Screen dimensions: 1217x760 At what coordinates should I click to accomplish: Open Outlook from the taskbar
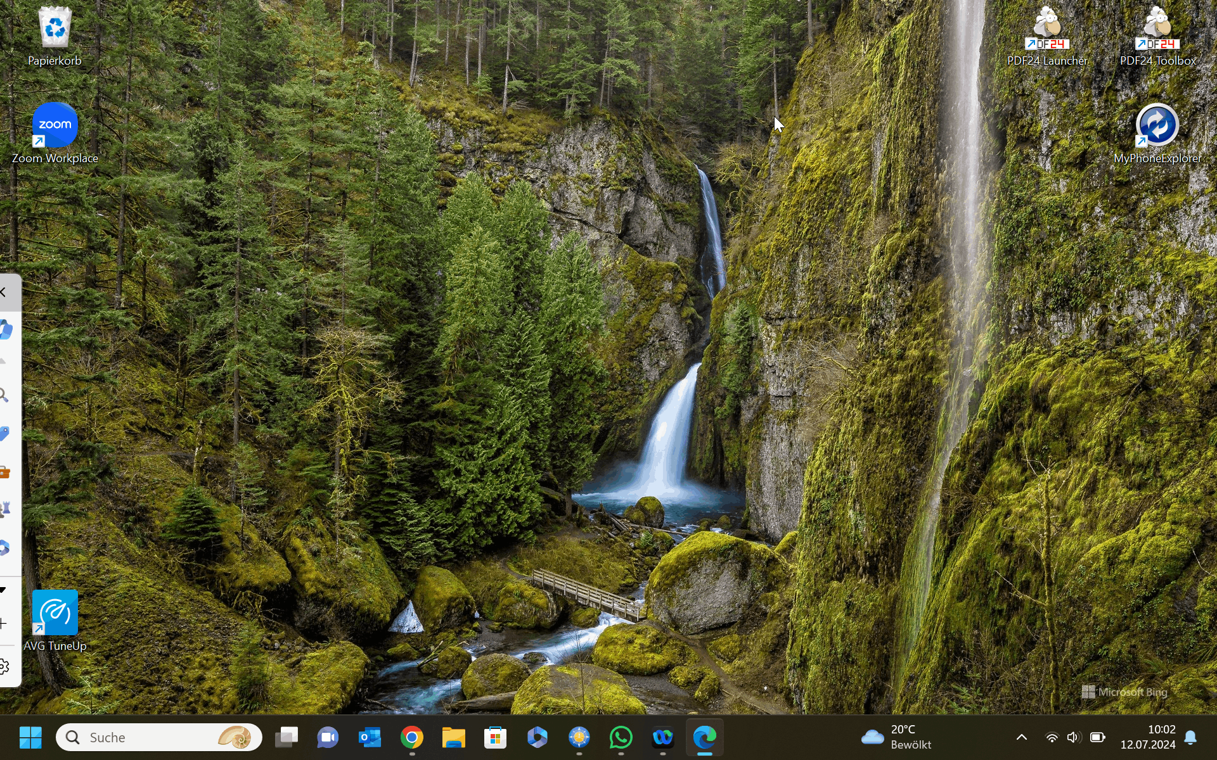tap(370, 737)
